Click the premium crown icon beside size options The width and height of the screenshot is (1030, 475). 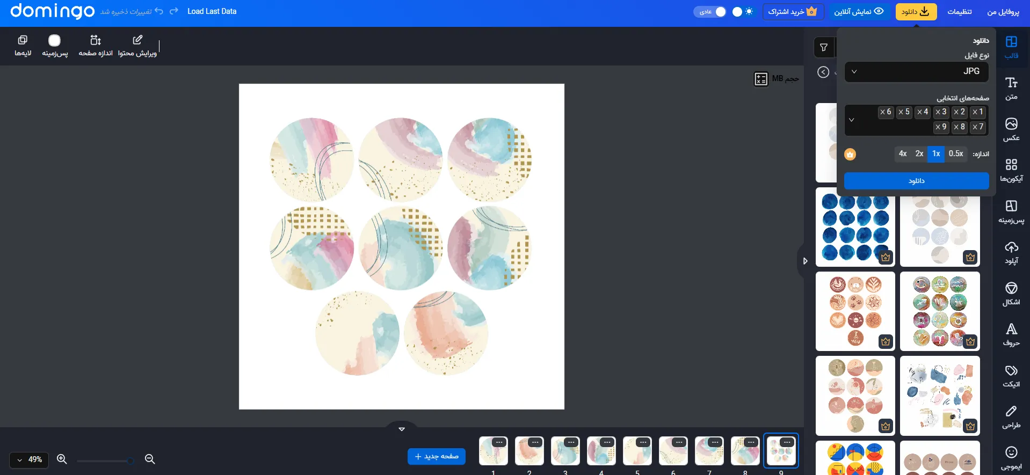tap(850, 155)
